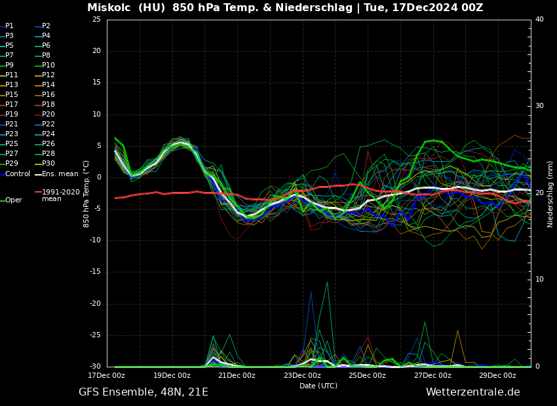557x406 pixels.
Task: Select the Control run legend entry
Action: (17, 174)
